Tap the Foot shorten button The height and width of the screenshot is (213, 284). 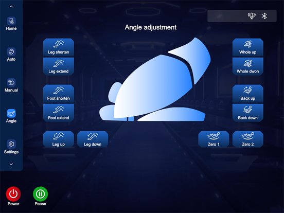(x=59, y=94)
